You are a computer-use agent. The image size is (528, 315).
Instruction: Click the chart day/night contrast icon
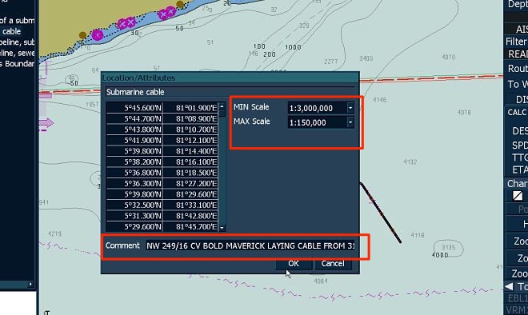pyautogui.click(x=518, y=196)
